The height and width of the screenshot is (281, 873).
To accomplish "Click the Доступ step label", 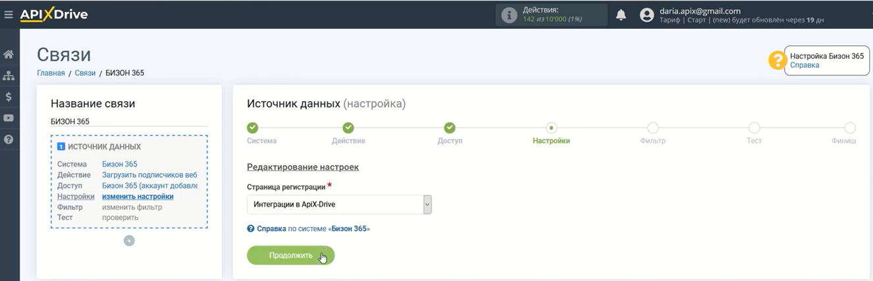I will point(450,141).
